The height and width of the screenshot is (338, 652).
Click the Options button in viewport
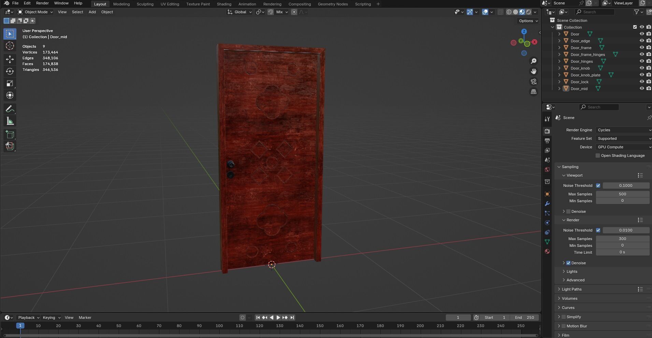click(528, 21)
